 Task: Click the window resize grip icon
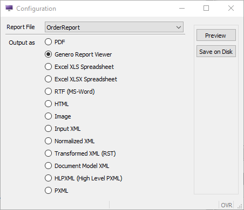point(240,206)
